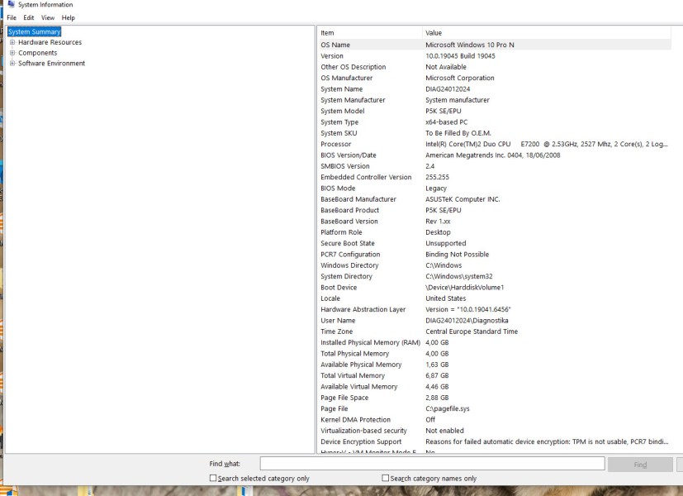Click the Find button

(640, 463)
